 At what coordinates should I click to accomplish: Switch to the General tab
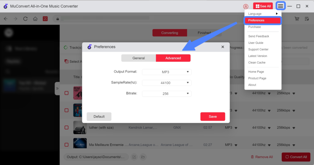click(139, 58)
